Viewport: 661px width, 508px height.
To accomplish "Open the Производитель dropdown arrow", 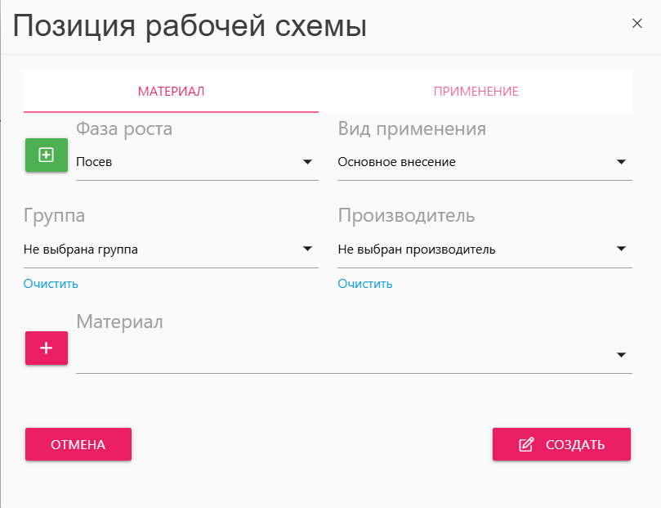I will [622, 249].
